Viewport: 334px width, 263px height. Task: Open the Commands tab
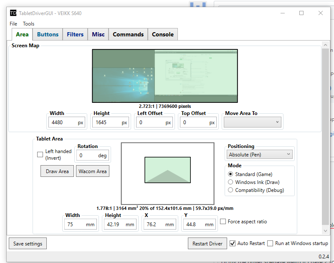pyautogui.click(x=128, y=34)
